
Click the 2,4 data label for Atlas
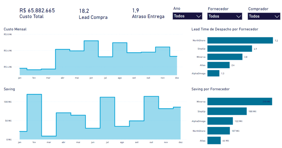pos(233,65)
